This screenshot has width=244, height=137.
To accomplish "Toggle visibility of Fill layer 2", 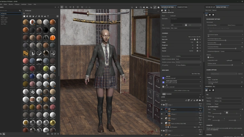I will [x=162, y=114].
